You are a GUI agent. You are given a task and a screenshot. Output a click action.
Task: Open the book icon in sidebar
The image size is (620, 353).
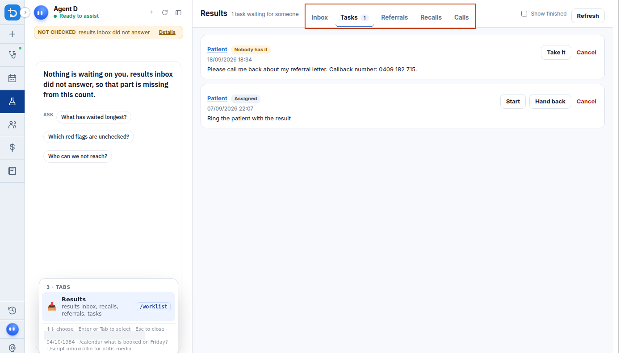pos(12,171)
